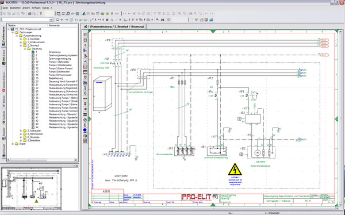Click the binoculars search icon in second toolbar
Screen dimensions: 345x215
[x=163, y=20]
